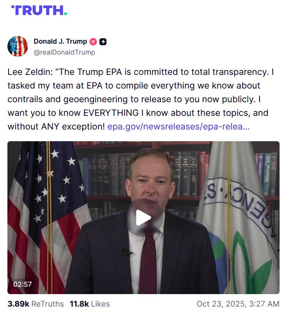The width and height of the screenshot is (287, 314).
Task: Open the Oct 23, 2025 timestamp permalink
Action: point(238,304)
